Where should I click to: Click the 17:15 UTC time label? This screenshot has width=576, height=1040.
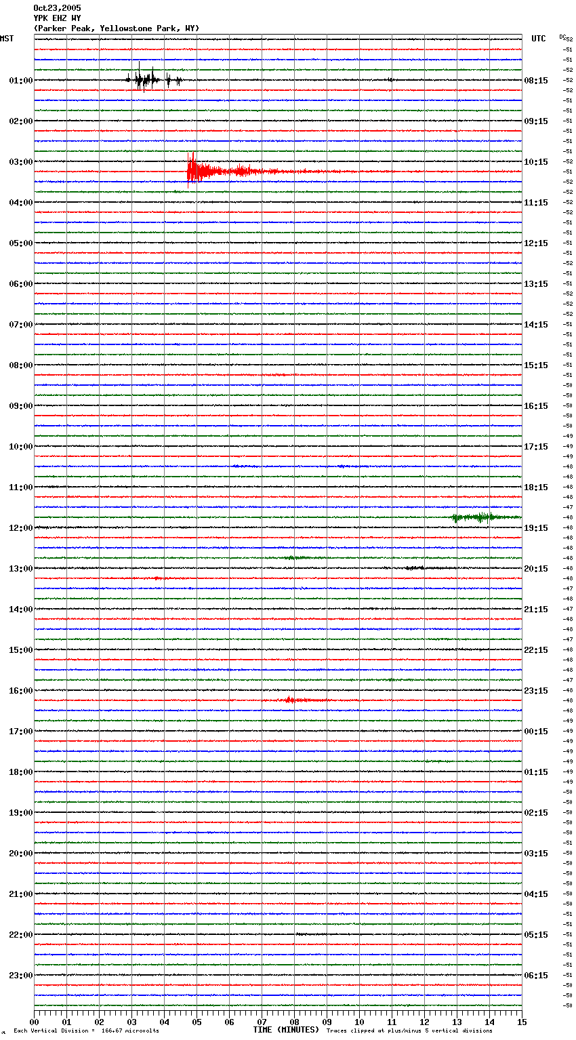536,447
